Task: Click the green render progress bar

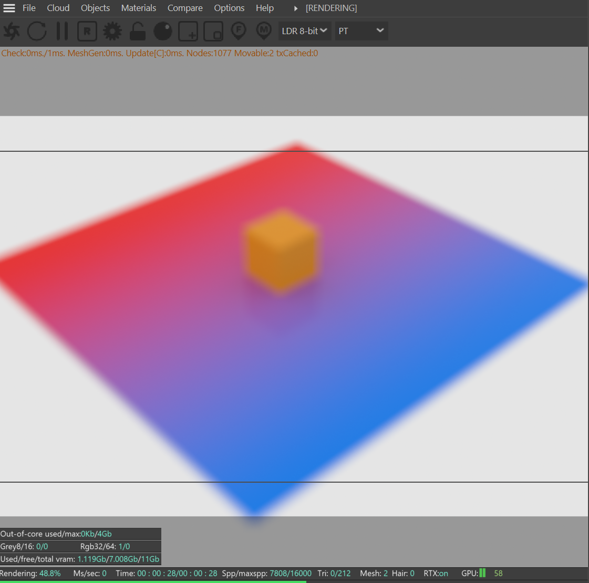Action: [152, 581]
